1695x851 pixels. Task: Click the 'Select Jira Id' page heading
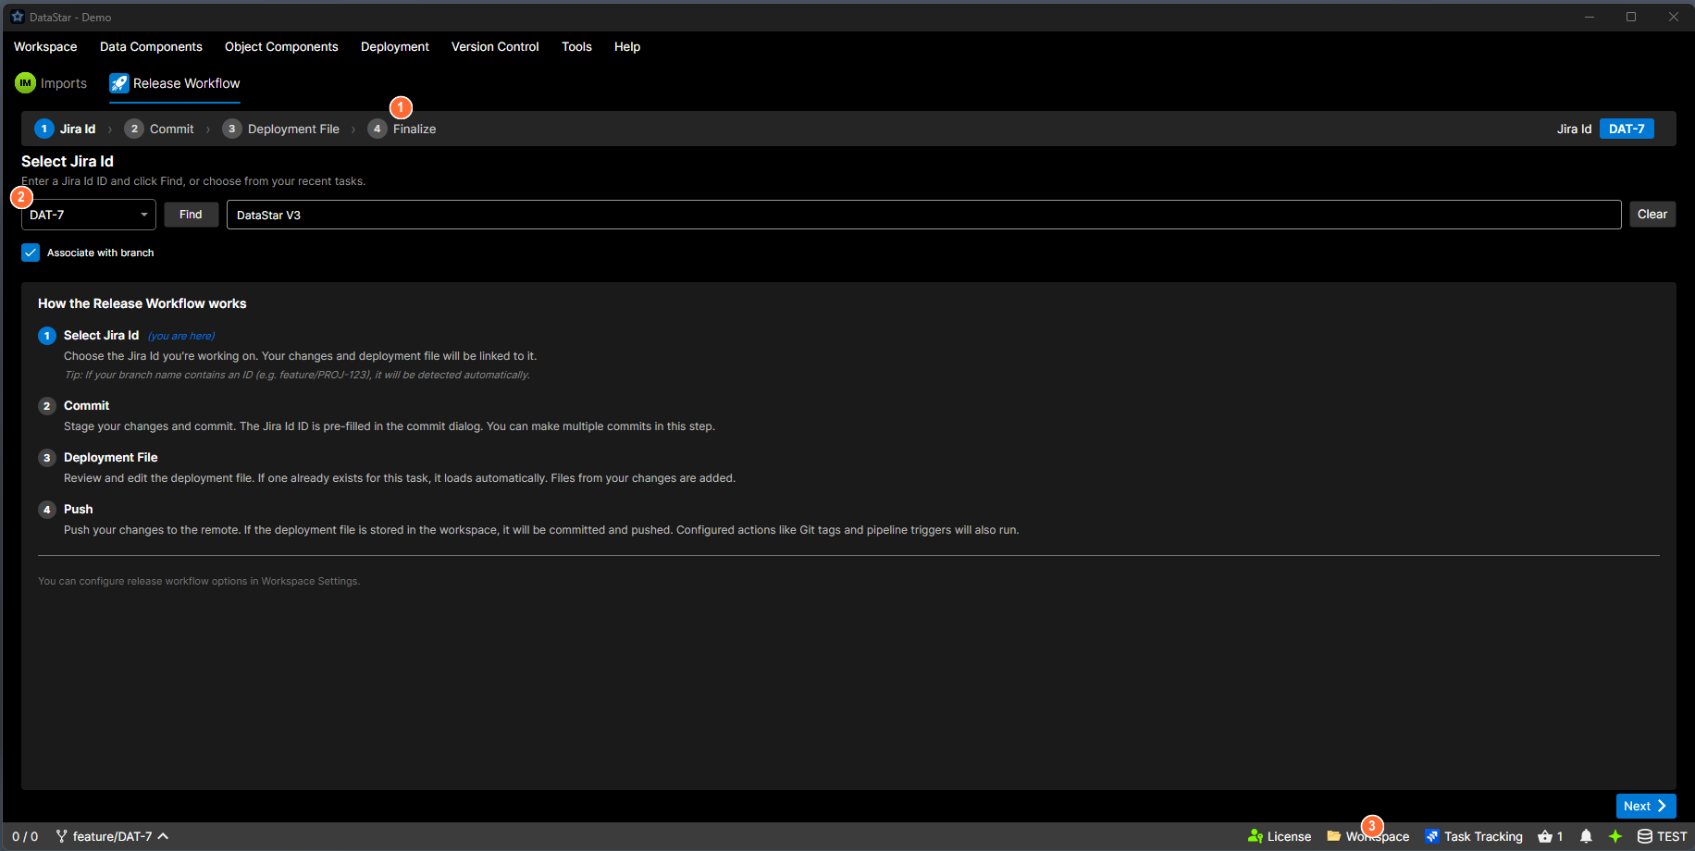pos(68,161)
